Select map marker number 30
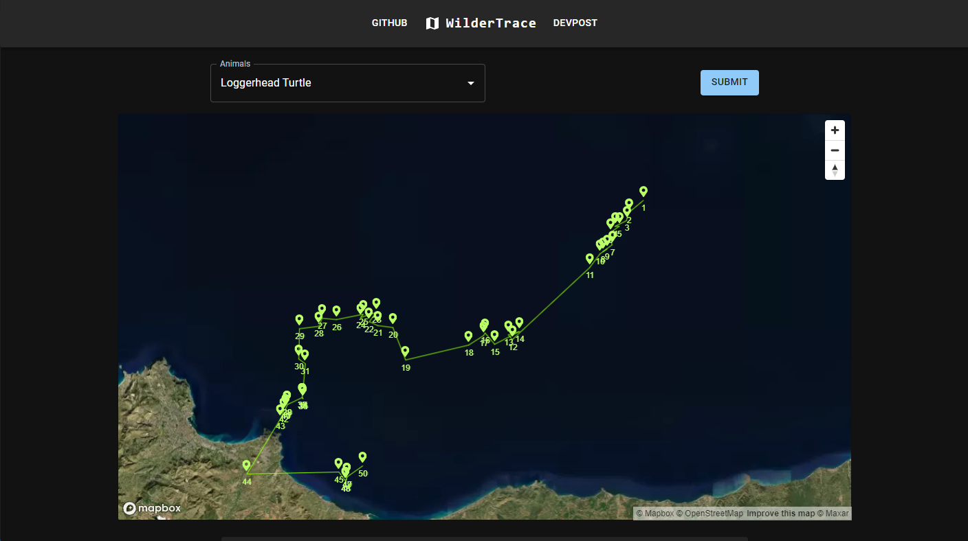Screen dimensions: 968x541 click(x=298, y=350)
